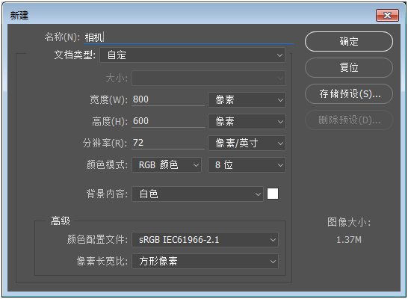Open the 颜色模式 dropdown RGB 颜色
This screenshot has height=299, width=408.
click(x=167, y=164)
